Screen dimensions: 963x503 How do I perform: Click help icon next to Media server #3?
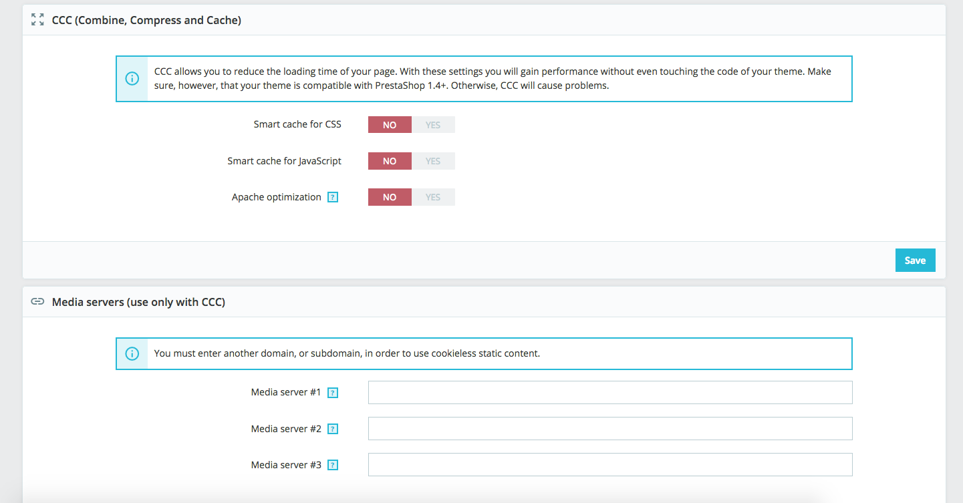[333, 465]
